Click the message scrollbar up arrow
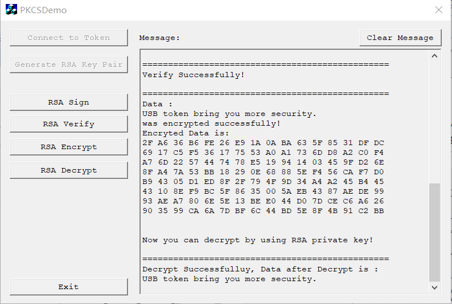 coord(434,56)
